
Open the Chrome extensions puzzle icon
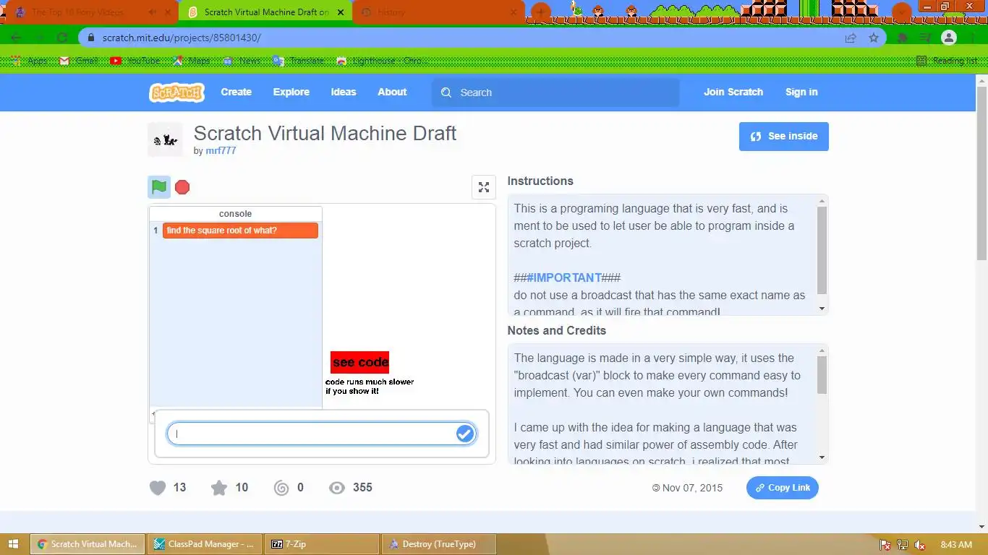coord(903,38)
